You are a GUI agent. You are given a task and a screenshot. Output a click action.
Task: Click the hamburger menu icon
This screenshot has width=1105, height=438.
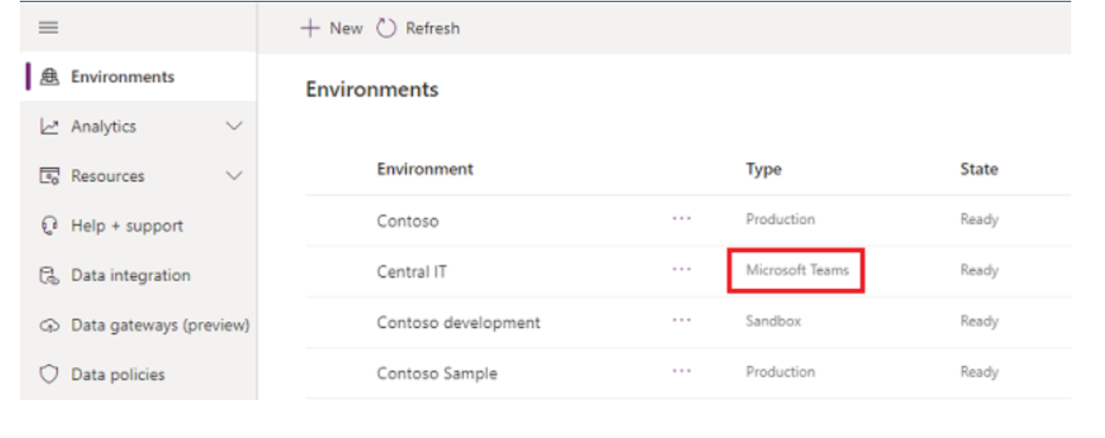click(49, 28)
